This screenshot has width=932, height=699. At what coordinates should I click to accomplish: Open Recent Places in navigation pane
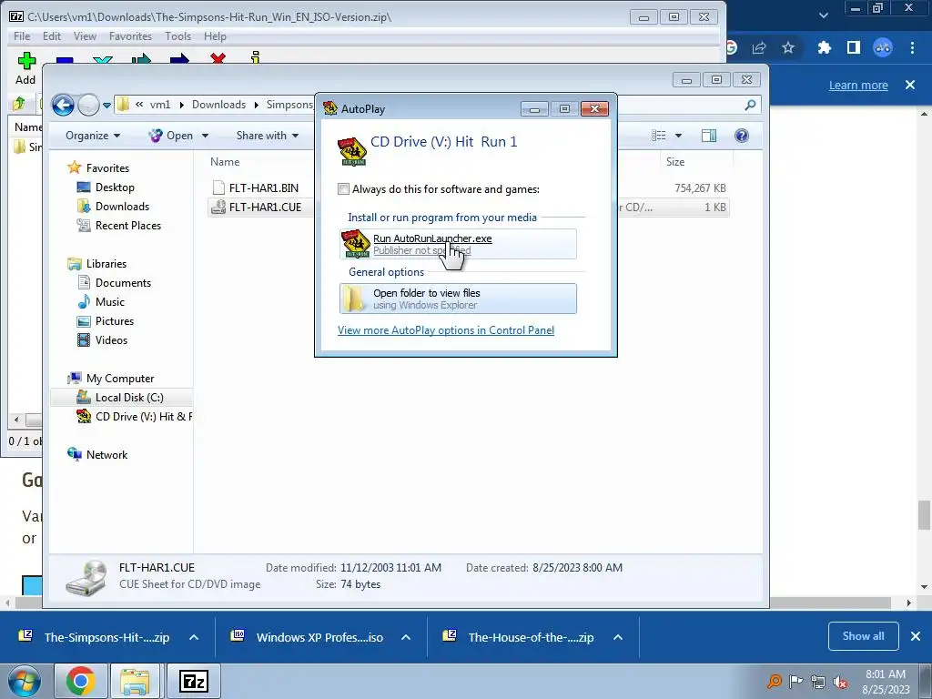coord(127,226)
